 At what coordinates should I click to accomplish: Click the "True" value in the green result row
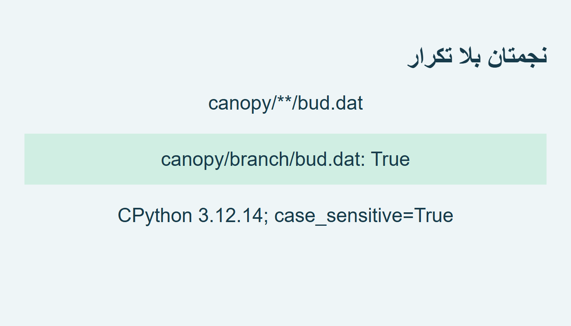coord(390,159)
